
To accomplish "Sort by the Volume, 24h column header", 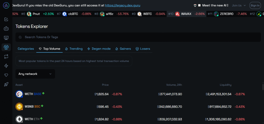I will click(174, 85).
